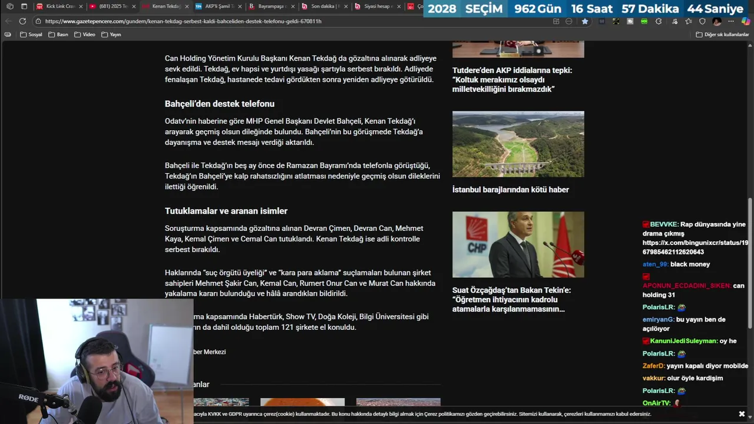Open Edge settings and more menu

pyautogui.click(x=731, y=21)
